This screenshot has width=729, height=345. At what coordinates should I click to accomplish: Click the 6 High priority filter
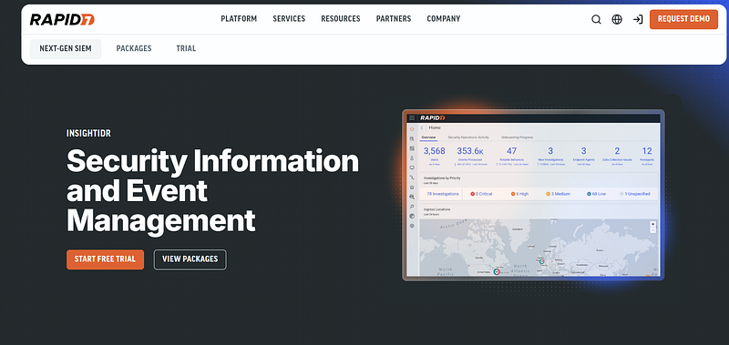click(x=519, y=194)
